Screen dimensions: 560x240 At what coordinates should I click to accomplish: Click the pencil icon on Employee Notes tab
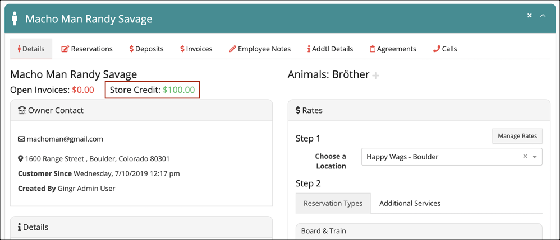[x=232, y=49]
